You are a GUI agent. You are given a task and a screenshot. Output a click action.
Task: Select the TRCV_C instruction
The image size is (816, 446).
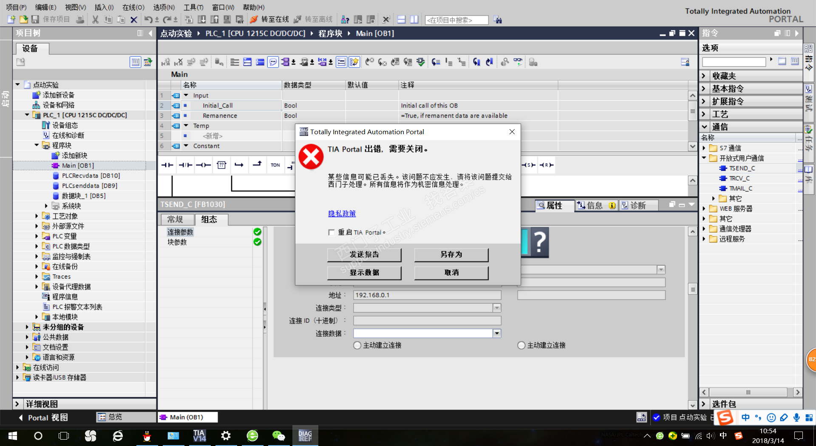(x=739, y=178)
